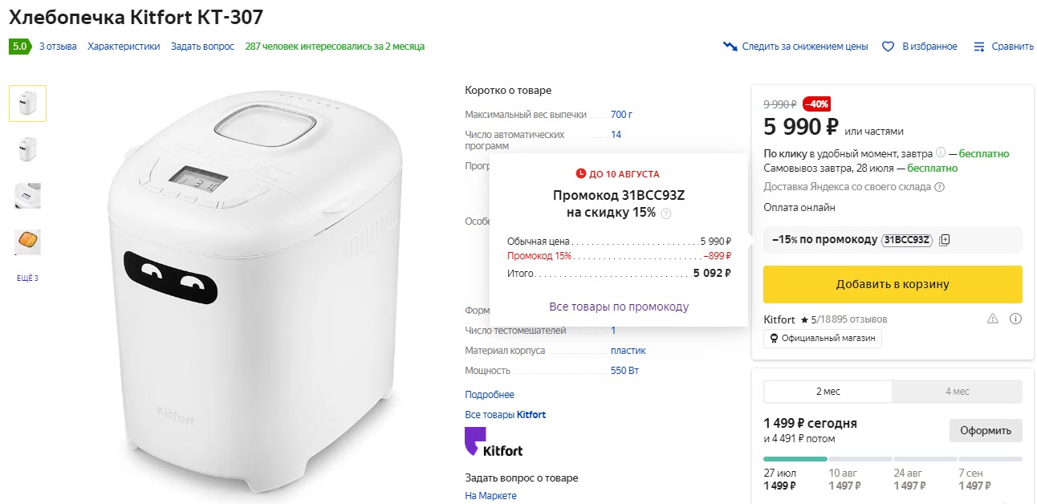This screenshot has width=1037, height=504.
Task: Click the Kitfort brand logo
Action: coord(494,442)
